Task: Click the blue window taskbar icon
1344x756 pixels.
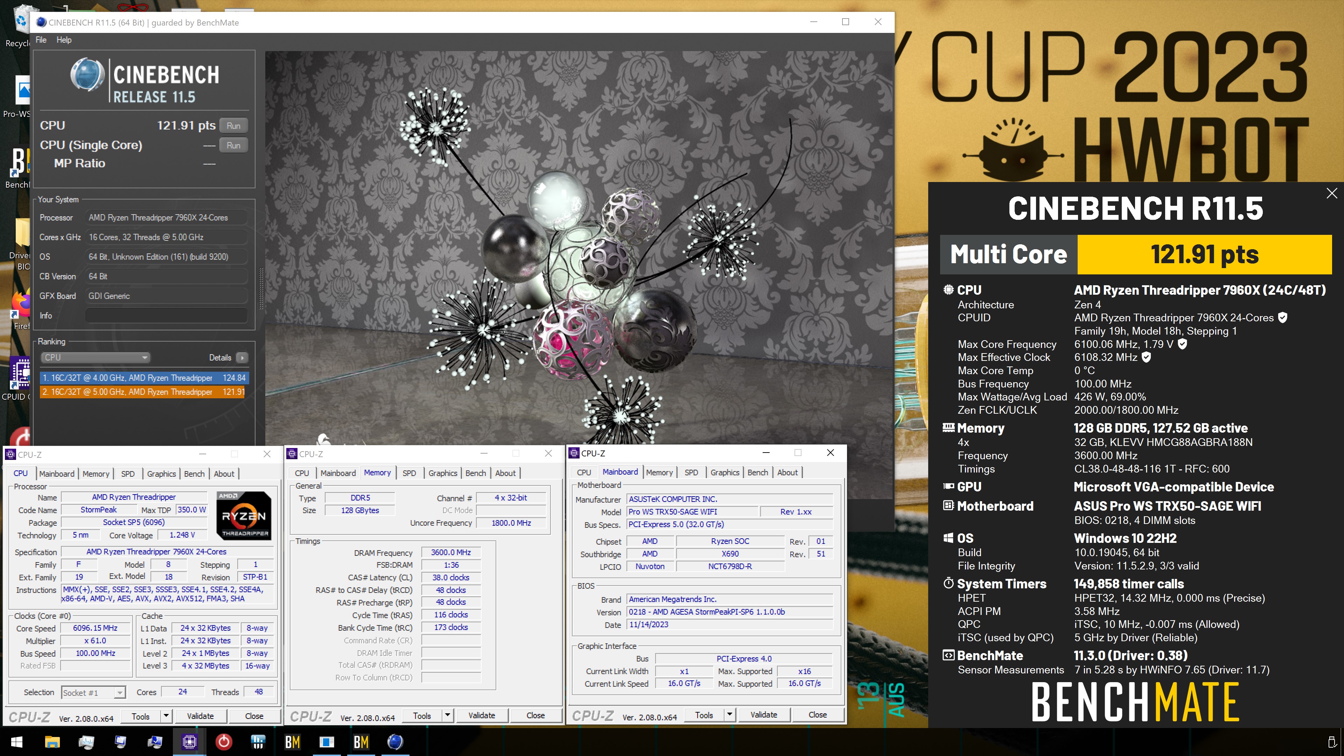Action: pyautogui.click(x=327, y=741)
